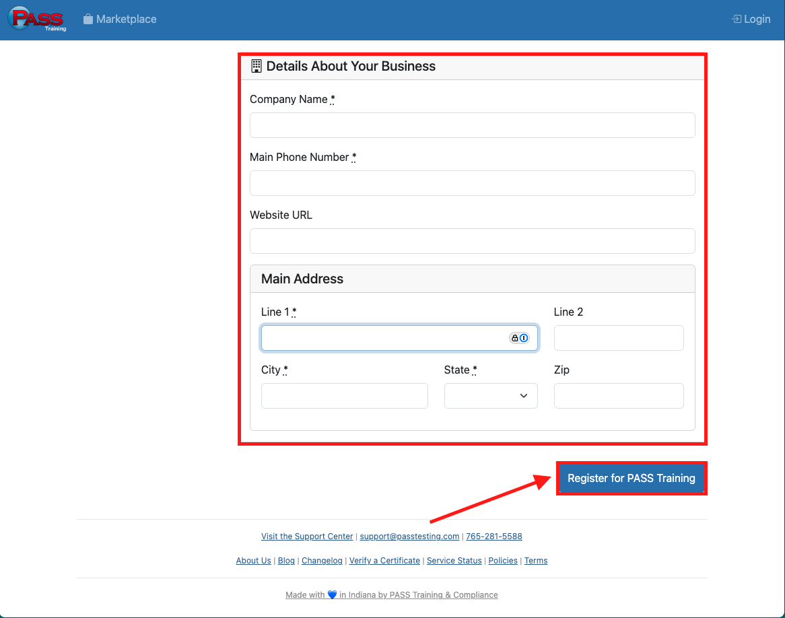This screenshot has height=618, width=785.
Task: Click the Main Address heading
Action: tap(302, 279)
